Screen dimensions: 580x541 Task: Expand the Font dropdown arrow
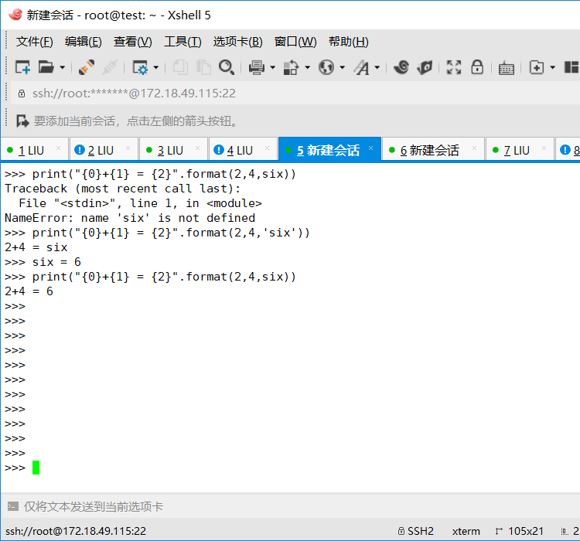(377, 68)
